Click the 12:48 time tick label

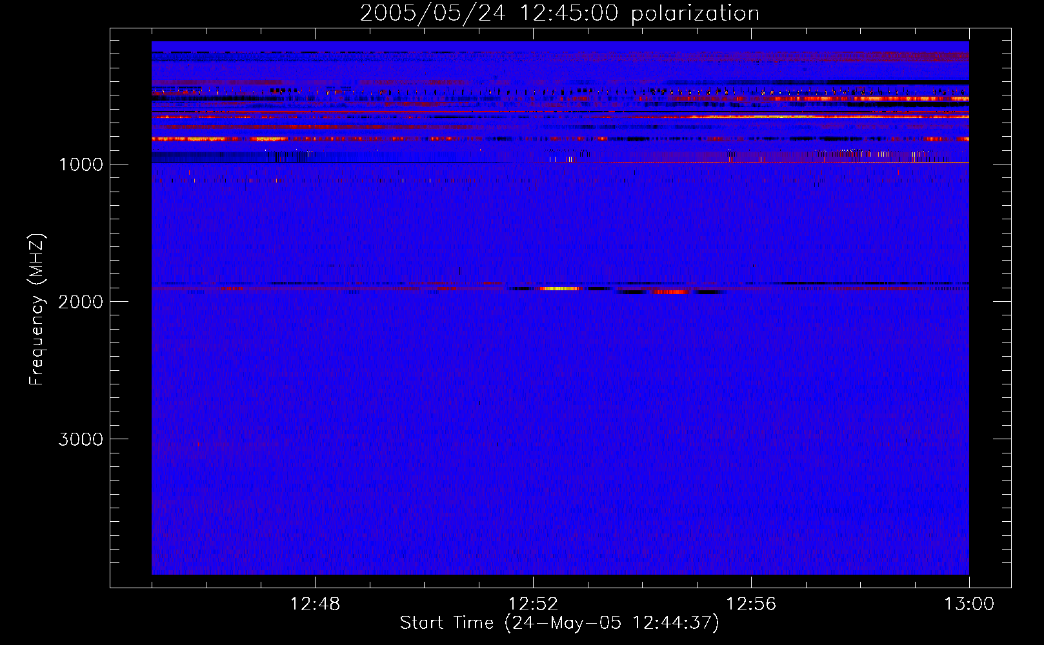pyautogui.click(x=315, y=604)
